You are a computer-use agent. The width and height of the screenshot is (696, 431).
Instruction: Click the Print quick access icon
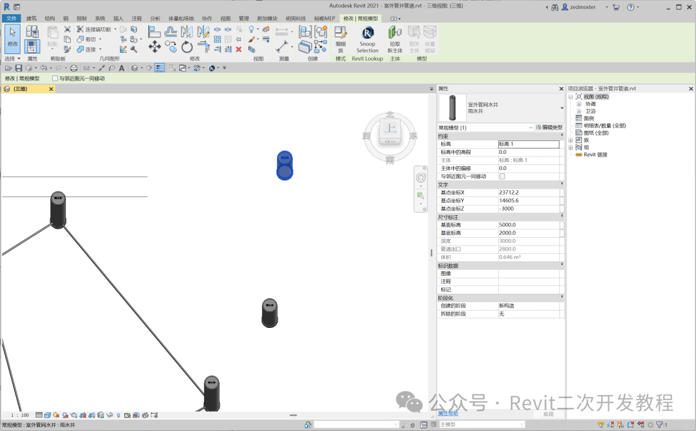click(x=73, y=68)
